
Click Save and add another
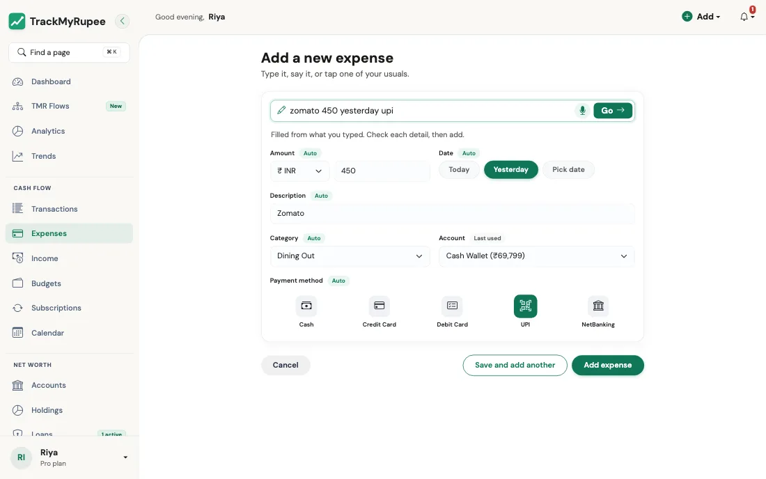(x=515, y=366)
